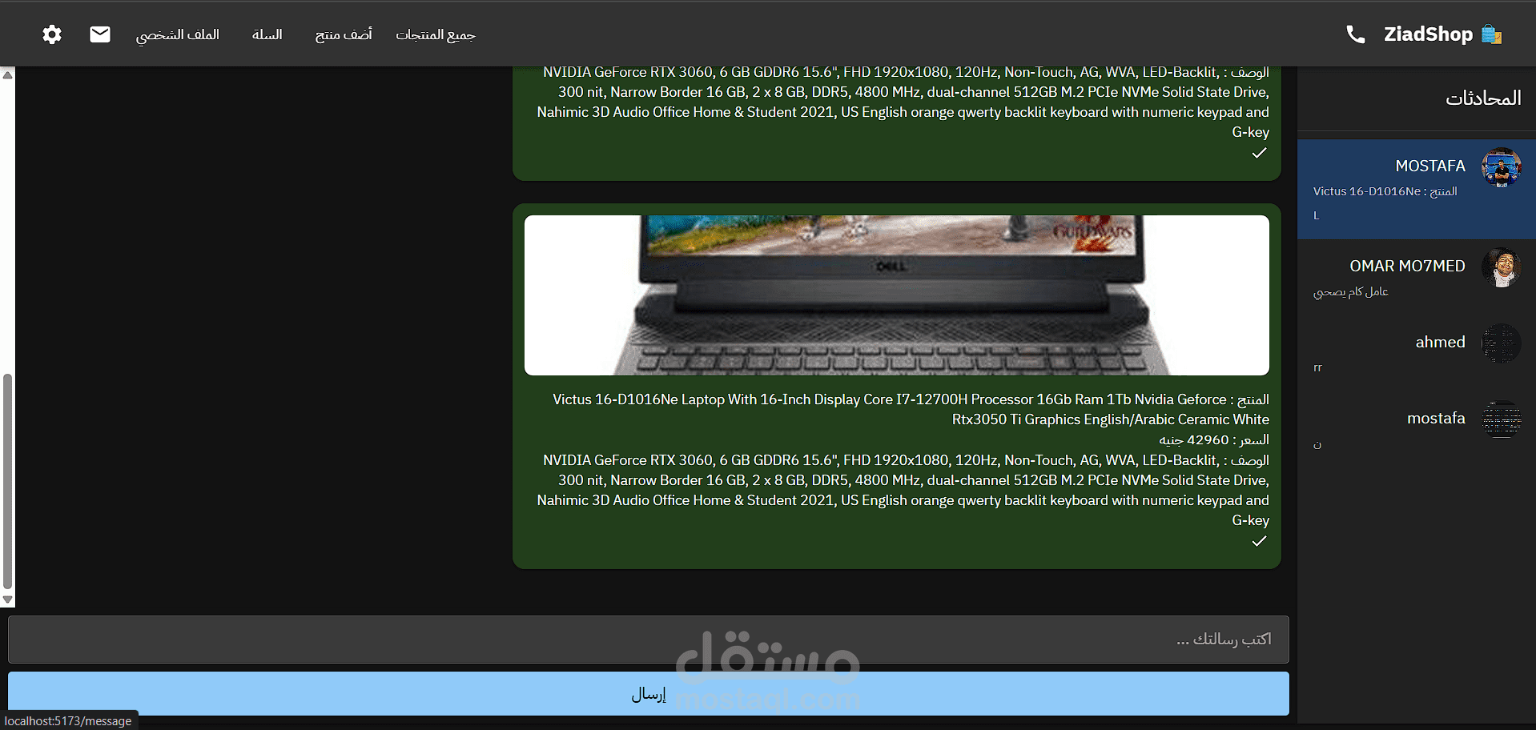Open conversation with MOSTAFA
1536x730 pixels.
pos(1417,190)
